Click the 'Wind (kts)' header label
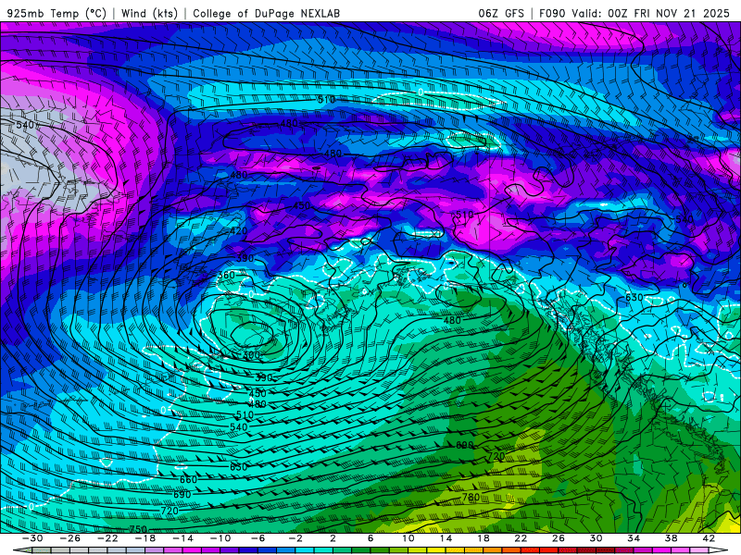This screenshot has height=555, width=741. (x=149, y=13)
